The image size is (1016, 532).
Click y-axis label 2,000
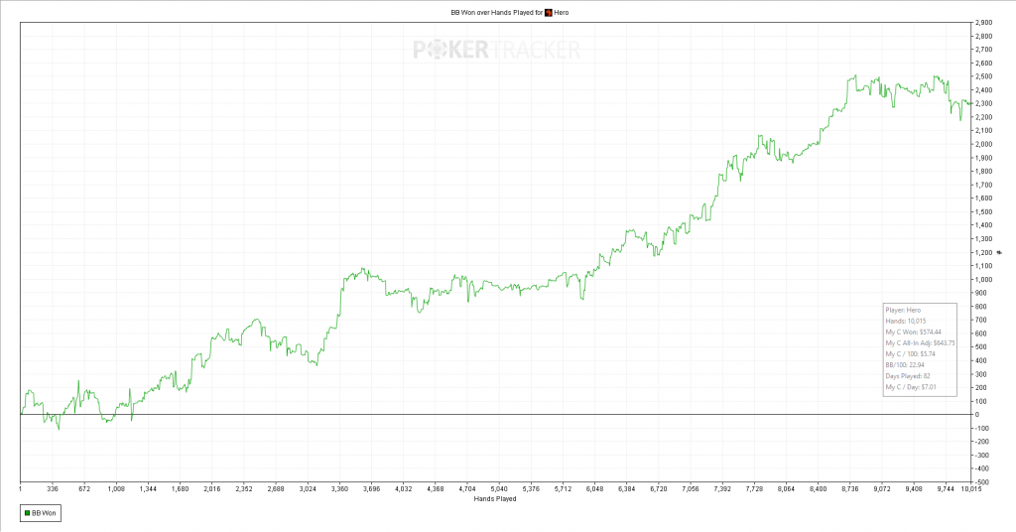[x=983, y=144]
